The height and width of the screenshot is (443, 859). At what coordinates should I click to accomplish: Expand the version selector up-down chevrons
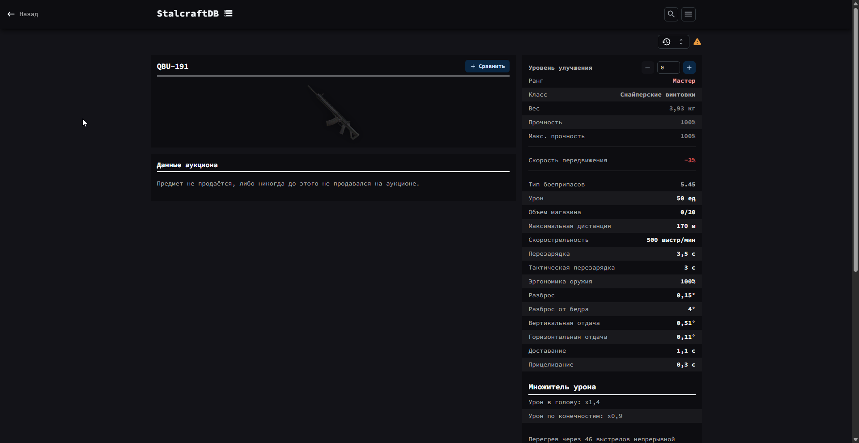pyautogui.click(x=681, y=42)
